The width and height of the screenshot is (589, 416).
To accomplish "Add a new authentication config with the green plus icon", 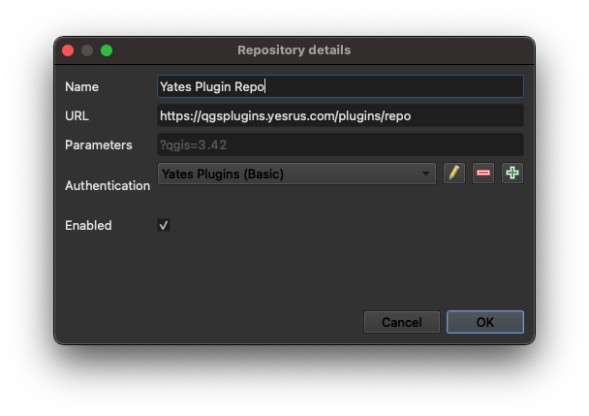I will pyautogui.click(x=512, y=174).
